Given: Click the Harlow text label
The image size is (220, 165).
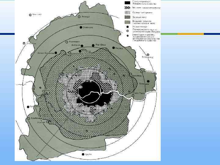Looking at the screenshot, I should pos(119,48).
